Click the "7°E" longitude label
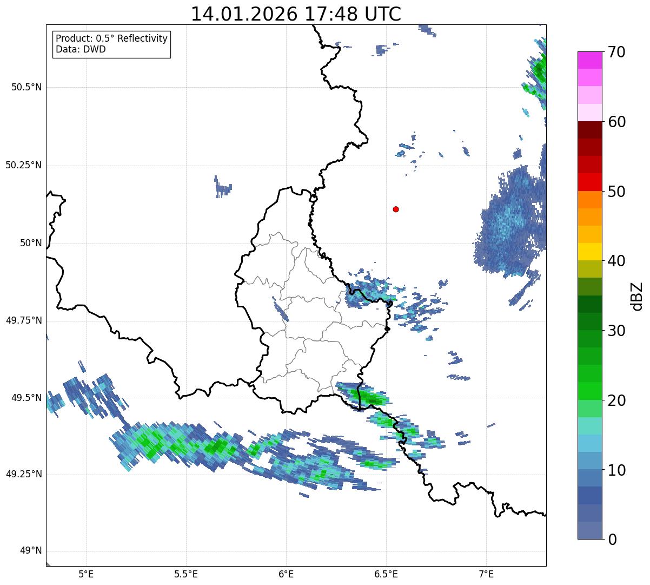The image size is (650, 585). [486, 574]
